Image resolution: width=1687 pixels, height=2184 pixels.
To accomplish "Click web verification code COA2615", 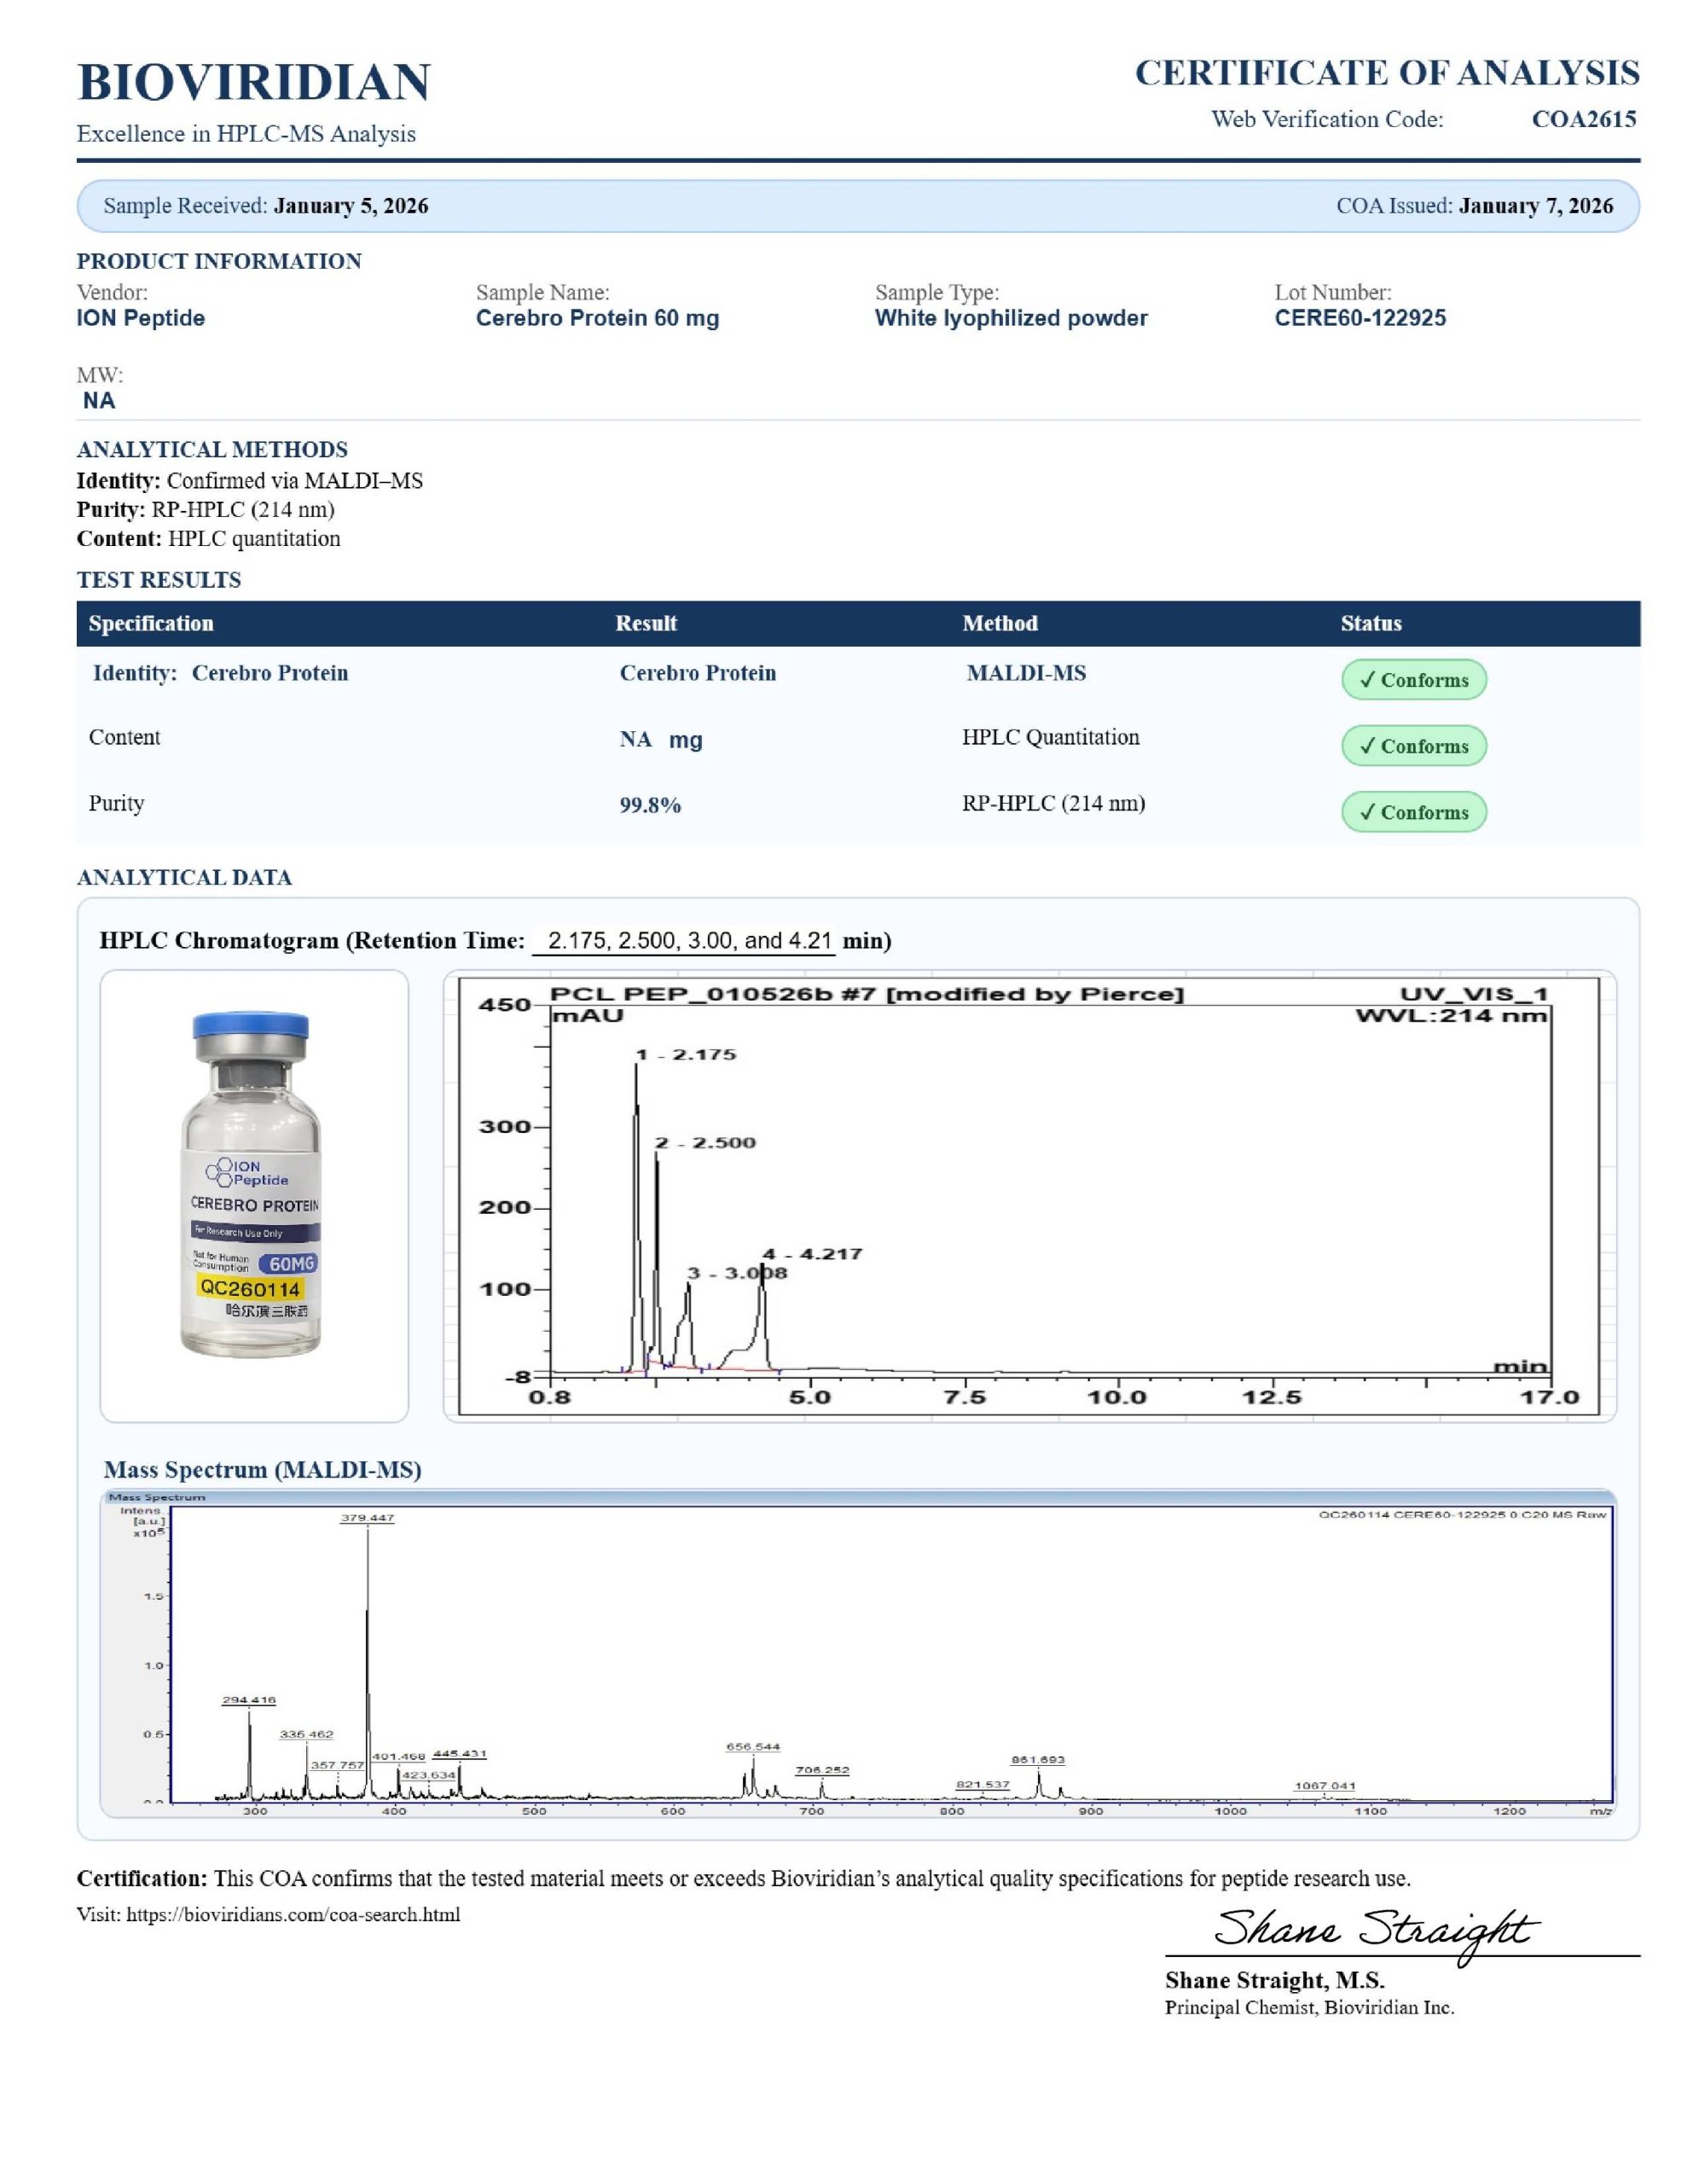I will click(1583, 119).
